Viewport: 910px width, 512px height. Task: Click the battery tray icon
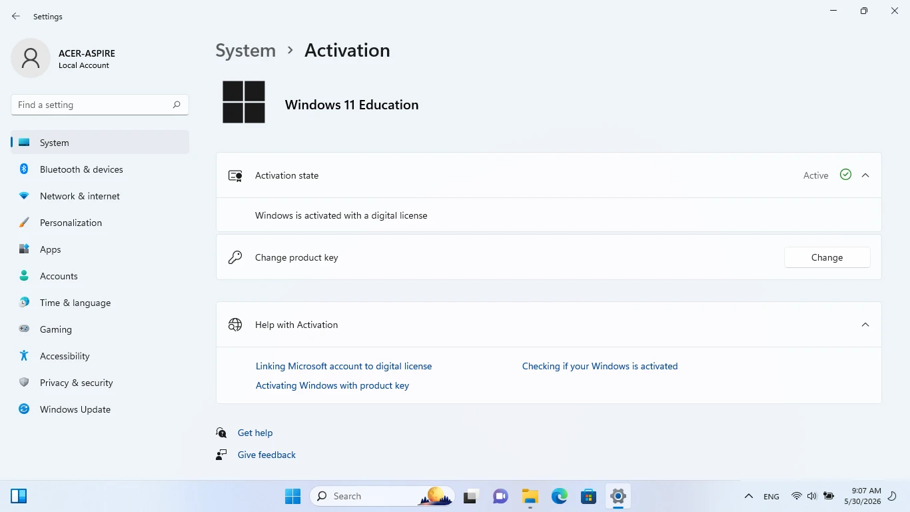coord(829,496)
